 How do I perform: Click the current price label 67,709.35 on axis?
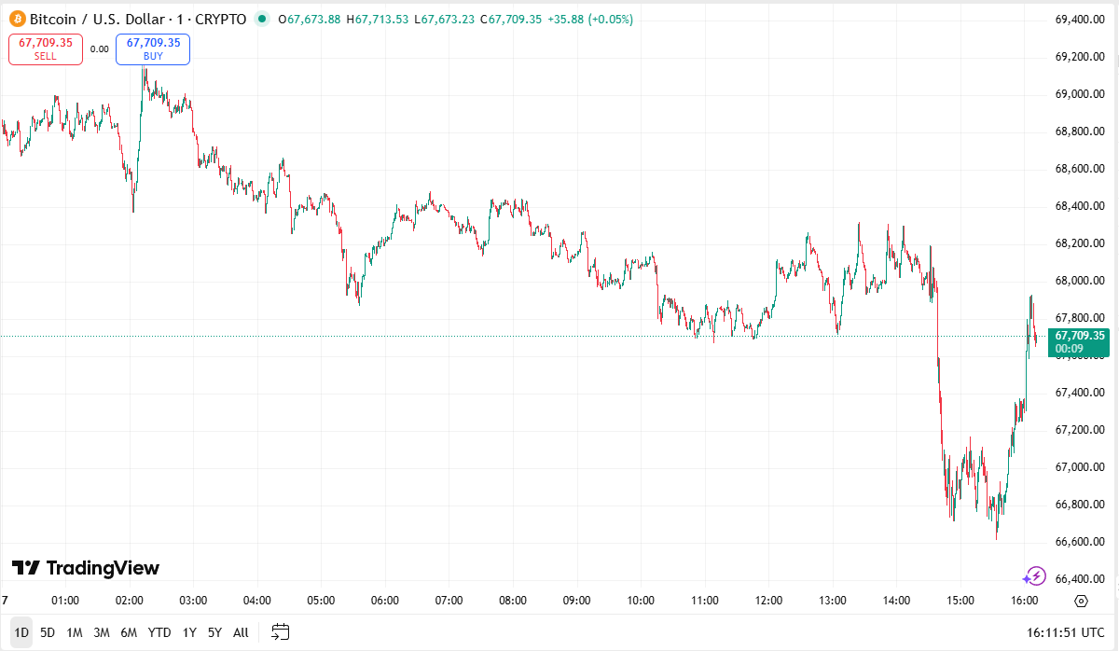pos(1080,336)
